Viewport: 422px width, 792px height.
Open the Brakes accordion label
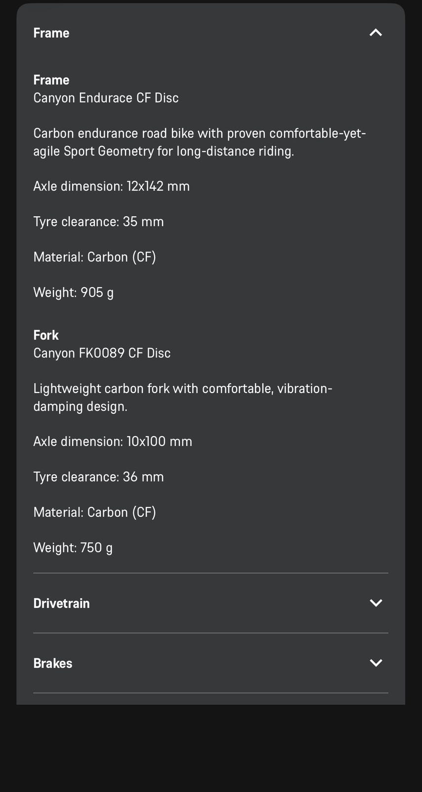pos(53,663)
